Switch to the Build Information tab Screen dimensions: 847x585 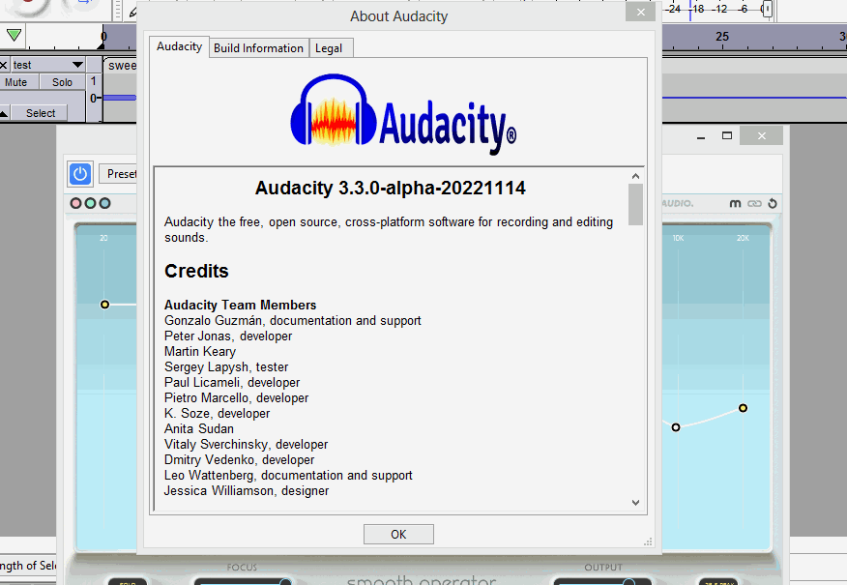[258, 47]
